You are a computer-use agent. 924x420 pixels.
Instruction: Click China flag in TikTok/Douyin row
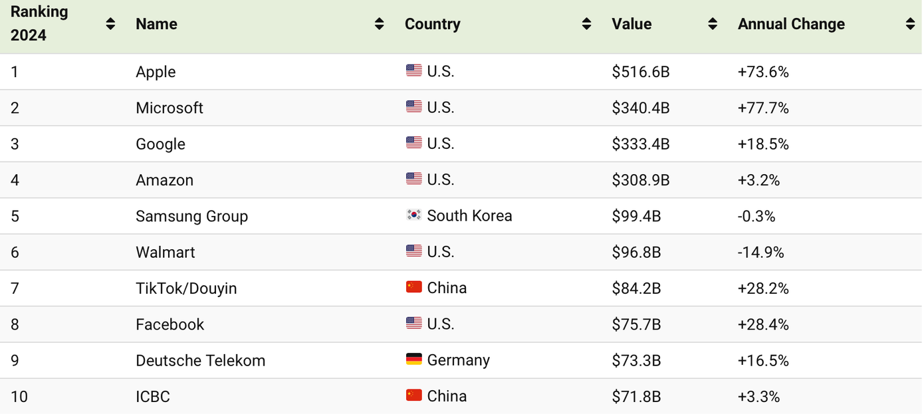413,287
